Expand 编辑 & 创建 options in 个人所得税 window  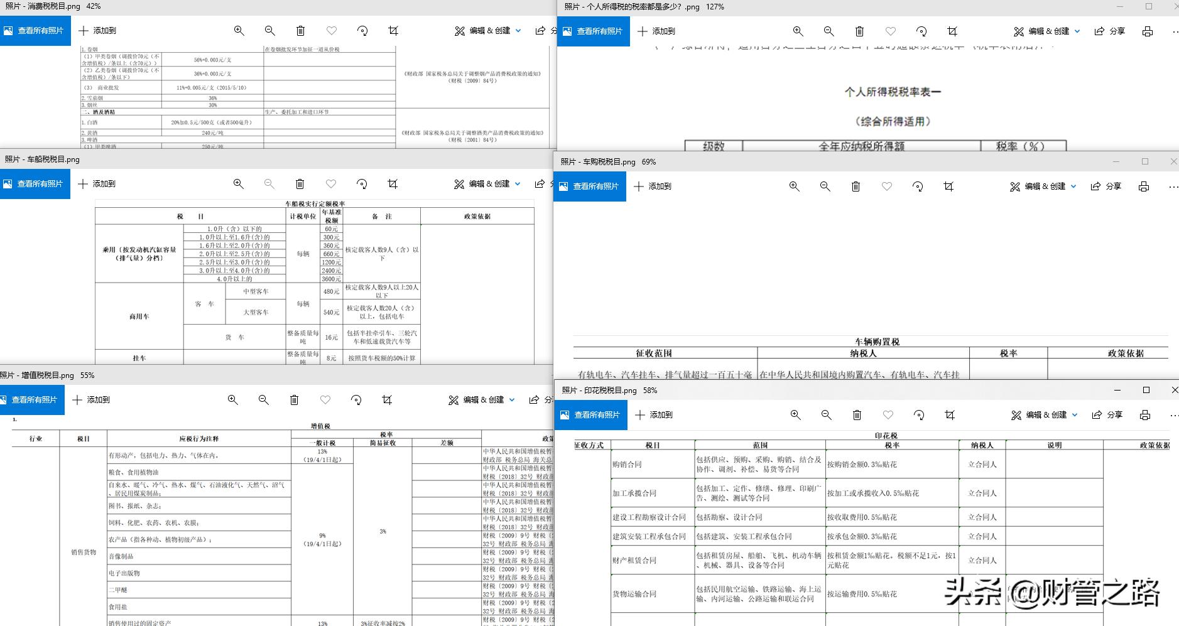click(1046, 31)
